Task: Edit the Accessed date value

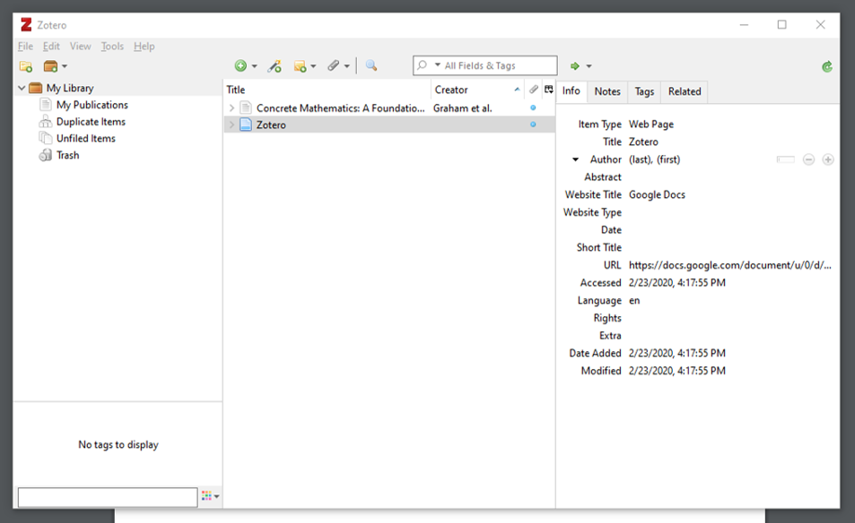Action: (x=676, y=282)
